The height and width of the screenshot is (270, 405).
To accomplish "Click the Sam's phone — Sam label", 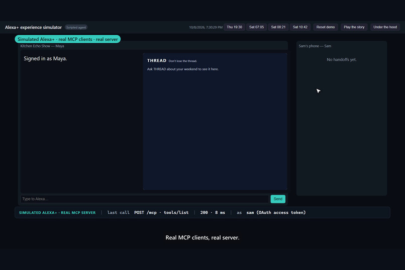I will click(315, 46).
